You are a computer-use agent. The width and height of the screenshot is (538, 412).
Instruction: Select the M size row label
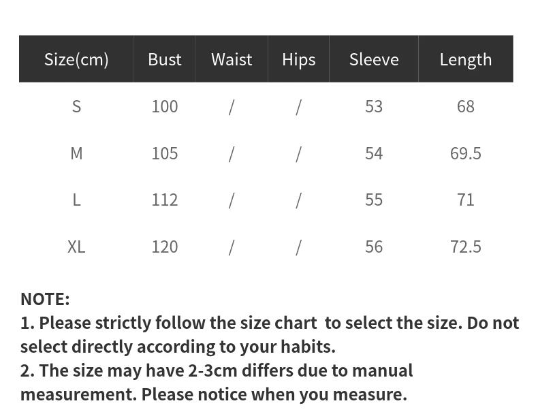click(76, 153)
